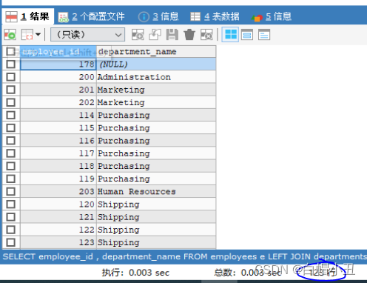This screenshot has height=283, width=367.
Task: Click the SELECT employee_id query text bar
Action: pos(183,256)
